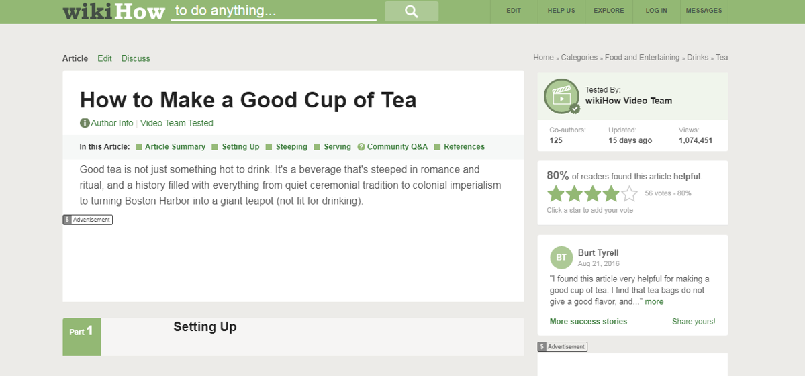
Task: Click the Author Info icon
Action: (85, 123)
